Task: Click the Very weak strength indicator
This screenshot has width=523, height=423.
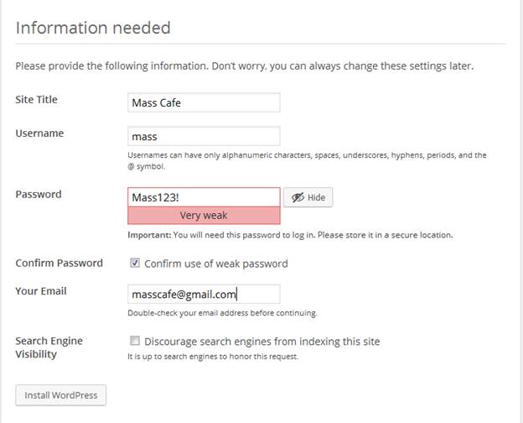Action: [x=204, y=216]
